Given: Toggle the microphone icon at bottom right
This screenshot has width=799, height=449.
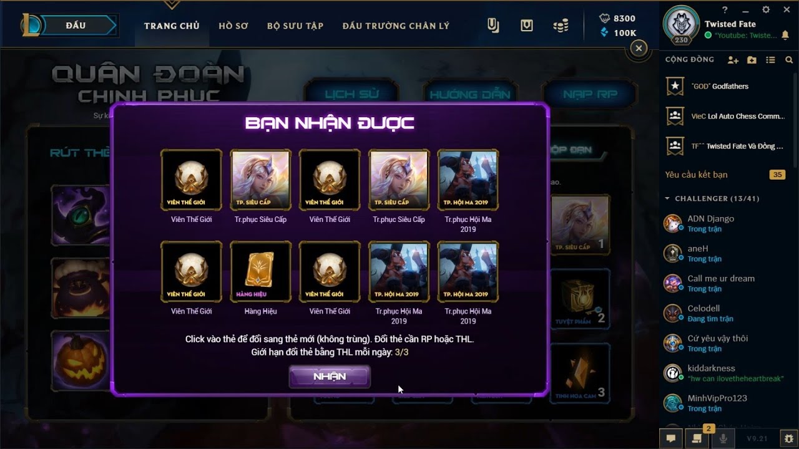Looking at the screenshot, I should (x=723, y=438).
